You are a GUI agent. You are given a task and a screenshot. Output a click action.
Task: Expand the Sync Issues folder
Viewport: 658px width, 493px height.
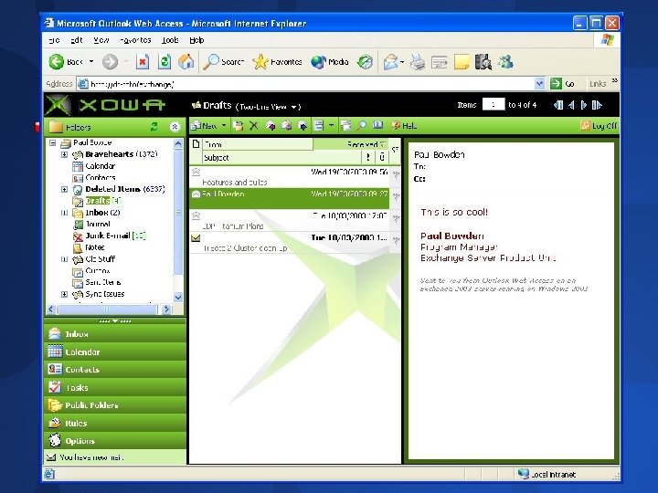[x=64, y=294]
